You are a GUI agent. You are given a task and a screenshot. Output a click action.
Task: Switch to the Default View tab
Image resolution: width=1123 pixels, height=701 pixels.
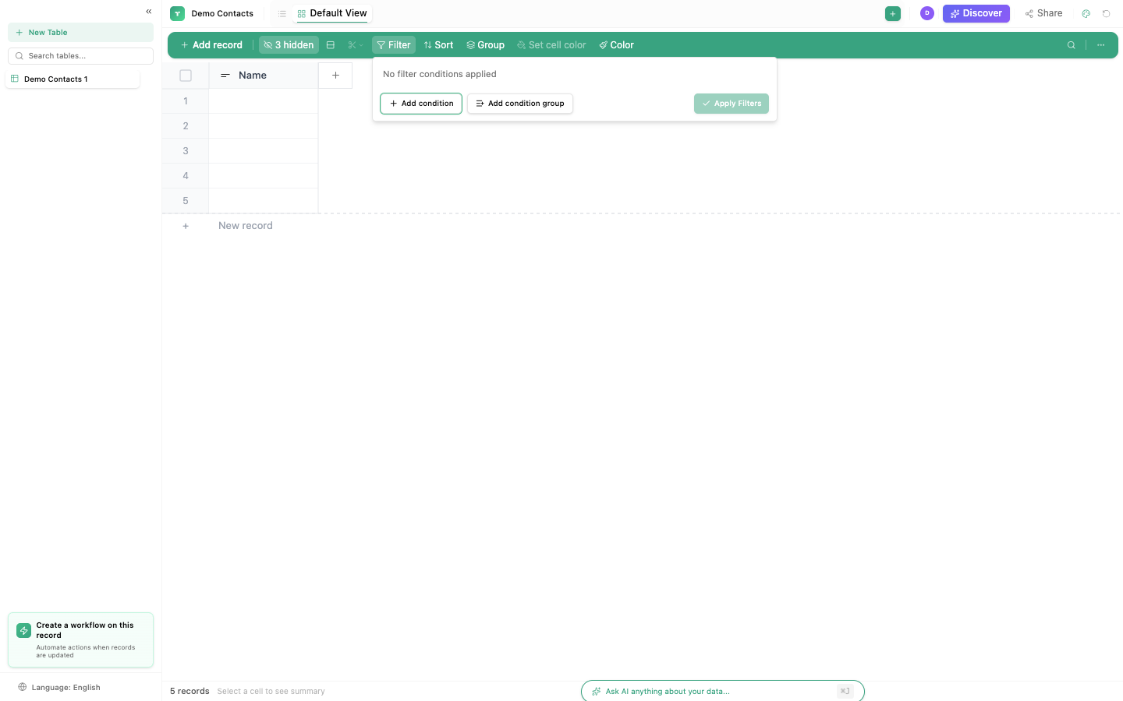332,13
